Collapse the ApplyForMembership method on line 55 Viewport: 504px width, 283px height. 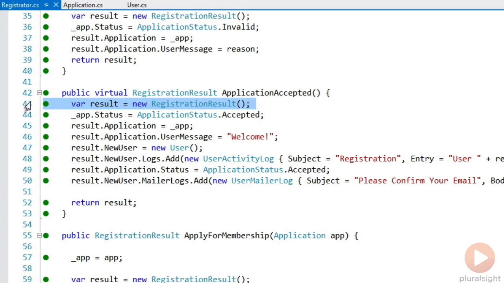[x=39, y=235]
